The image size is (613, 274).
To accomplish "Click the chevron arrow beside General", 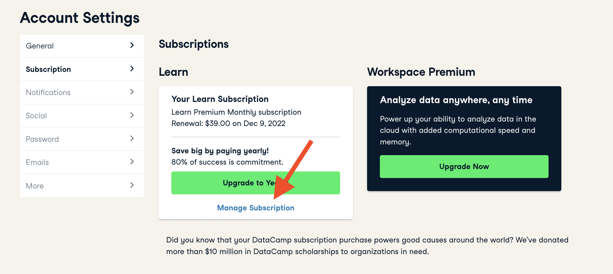I will 132,45.
